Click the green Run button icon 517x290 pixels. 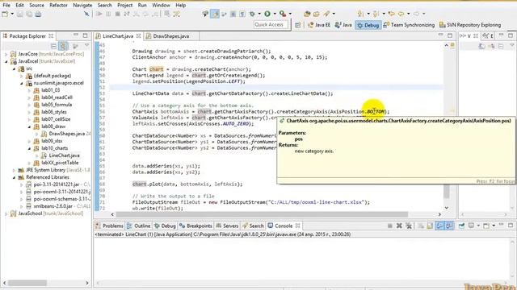point(267,14)
